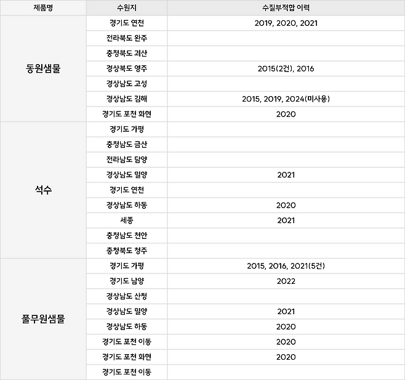The height and width of the screenshot is (380, 405).
Task: Click the 세종 source cell
Action: point(126,220)
